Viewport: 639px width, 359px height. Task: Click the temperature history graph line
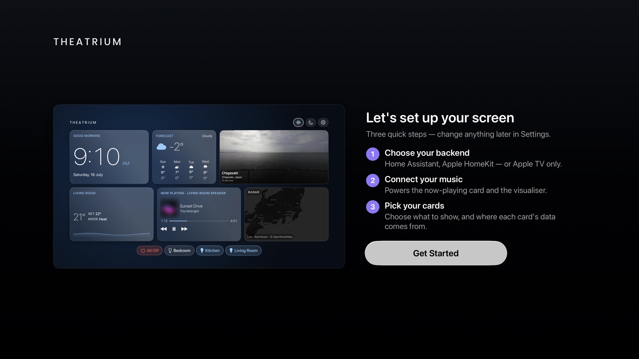[x=112, y=234]
